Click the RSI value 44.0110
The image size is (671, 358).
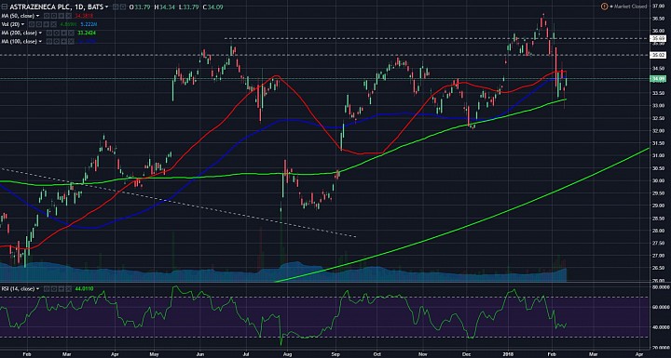(84, 289)
